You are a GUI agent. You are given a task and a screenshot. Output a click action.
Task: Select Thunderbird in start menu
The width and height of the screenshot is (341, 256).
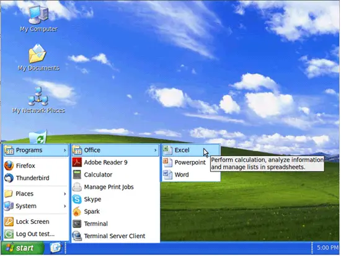36,178
